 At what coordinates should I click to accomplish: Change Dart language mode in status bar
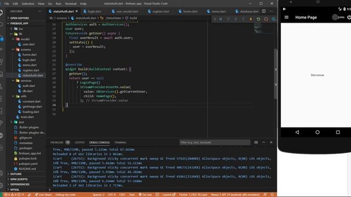[x=132, y=195]
